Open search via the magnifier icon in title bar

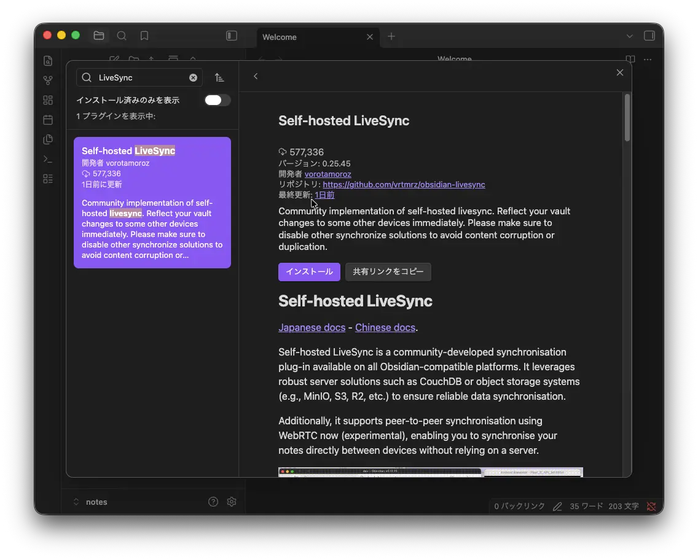(122, 36)
